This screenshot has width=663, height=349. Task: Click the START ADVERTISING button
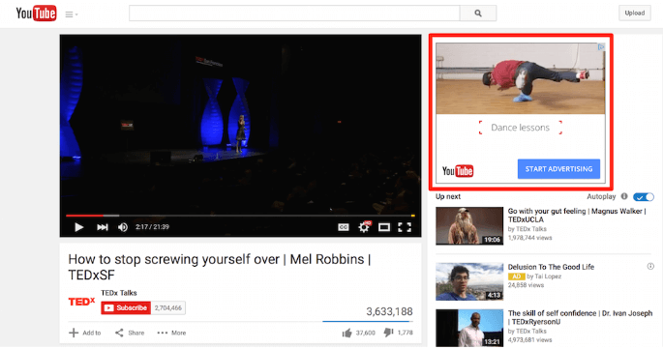558,169
